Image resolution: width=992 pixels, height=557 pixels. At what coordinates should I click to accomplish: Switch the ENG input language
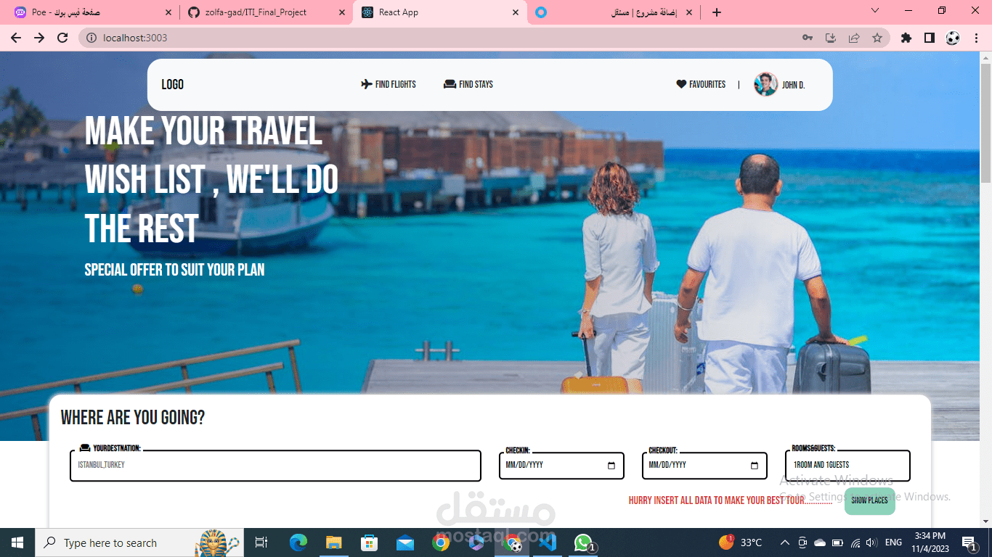[893, 542]
